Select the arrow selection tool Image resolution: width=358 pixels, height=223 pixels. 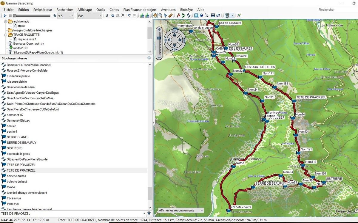pos(165,15)
